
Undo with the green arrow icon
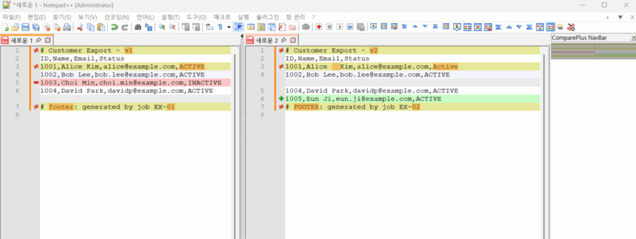114,27
